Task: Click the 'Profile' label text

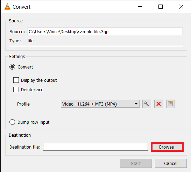Action: coord(23,104)
